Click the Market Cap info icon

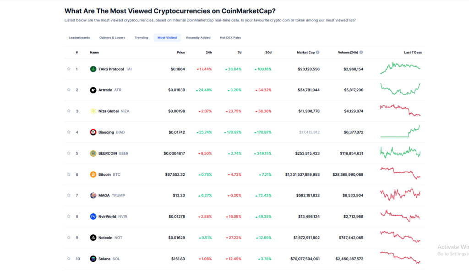(318, 52)
